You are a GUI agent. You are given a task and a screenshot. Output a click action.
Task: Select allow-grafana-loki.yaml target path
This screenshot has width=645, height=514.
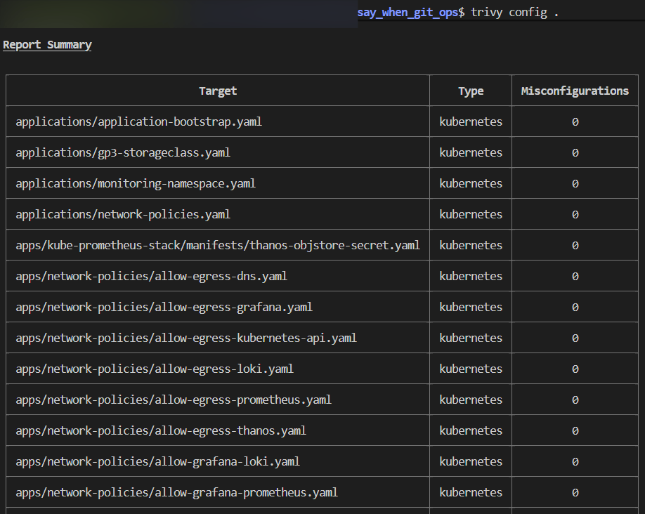pos(158,461)
